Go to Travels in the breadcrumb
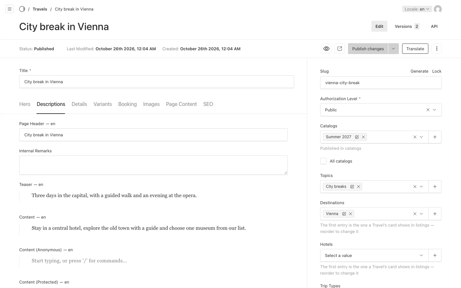Screen dimensions: 461x288 coord(40,9)
